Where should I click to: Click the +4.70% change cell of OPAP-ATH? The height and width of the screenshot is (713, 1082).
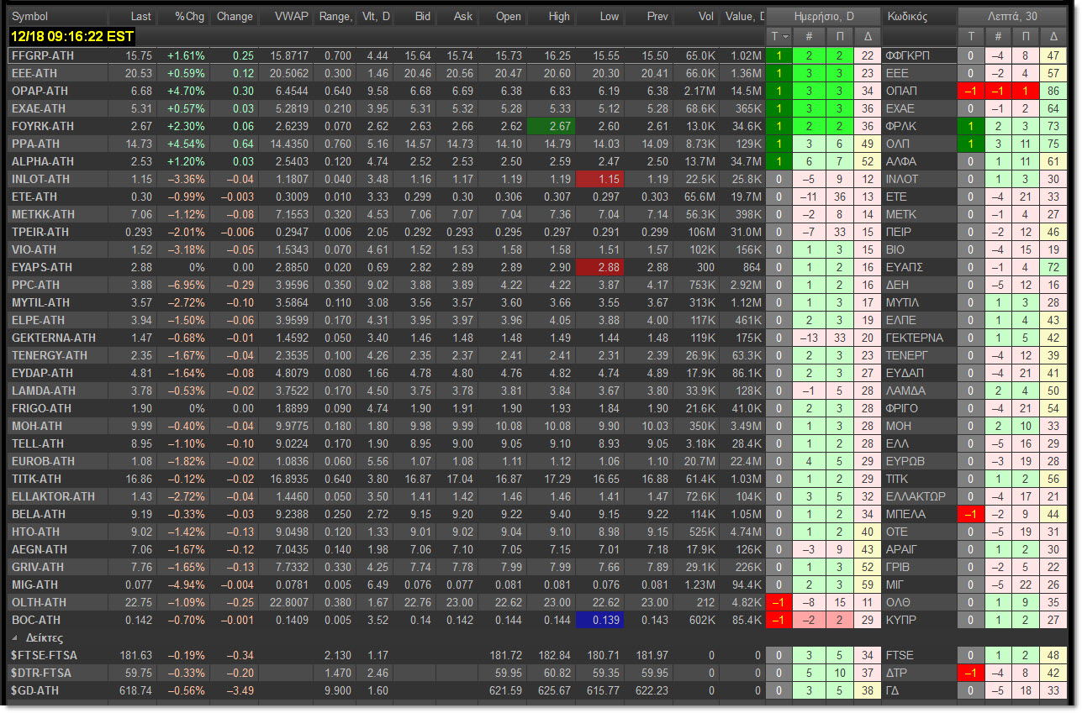pos(183,91)
